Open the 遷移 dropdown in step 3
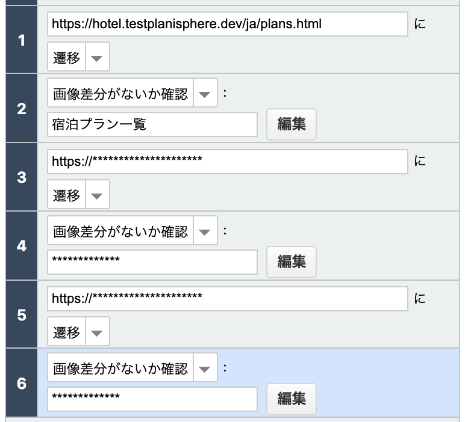 coord(78,194)
